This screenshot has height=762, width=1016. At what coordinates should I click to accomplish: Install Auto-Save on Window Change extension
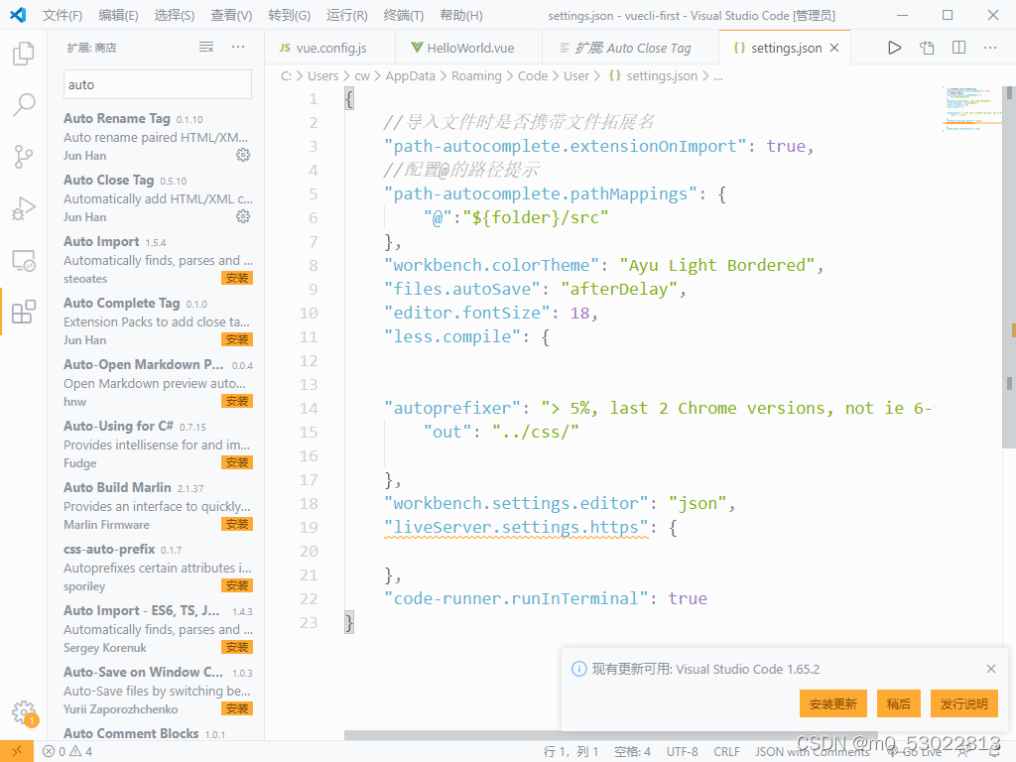tap(237, 708)
